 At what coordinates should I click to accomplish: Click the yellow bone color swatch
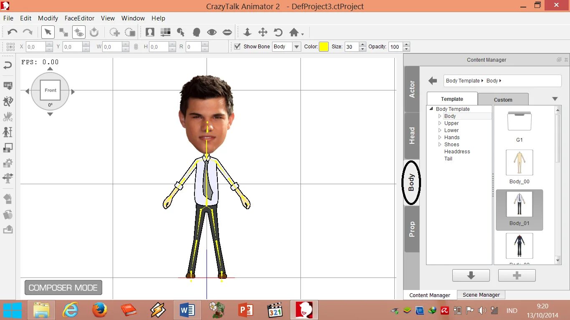tap(324, 47)
